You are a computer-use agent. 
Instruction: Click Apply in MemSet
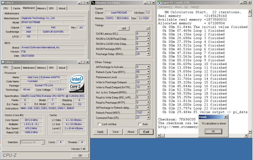point(100,132)
